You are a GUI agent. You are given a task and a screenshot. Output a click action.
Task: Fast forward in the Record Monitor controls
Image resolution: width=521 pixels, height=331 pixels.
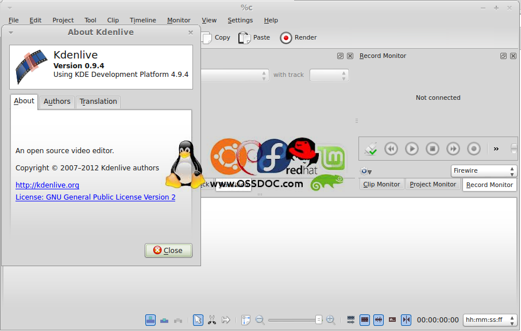(453, 149)
